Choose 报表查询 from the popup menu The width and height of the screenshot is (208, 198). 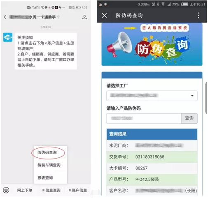click(x=45, y=178)
